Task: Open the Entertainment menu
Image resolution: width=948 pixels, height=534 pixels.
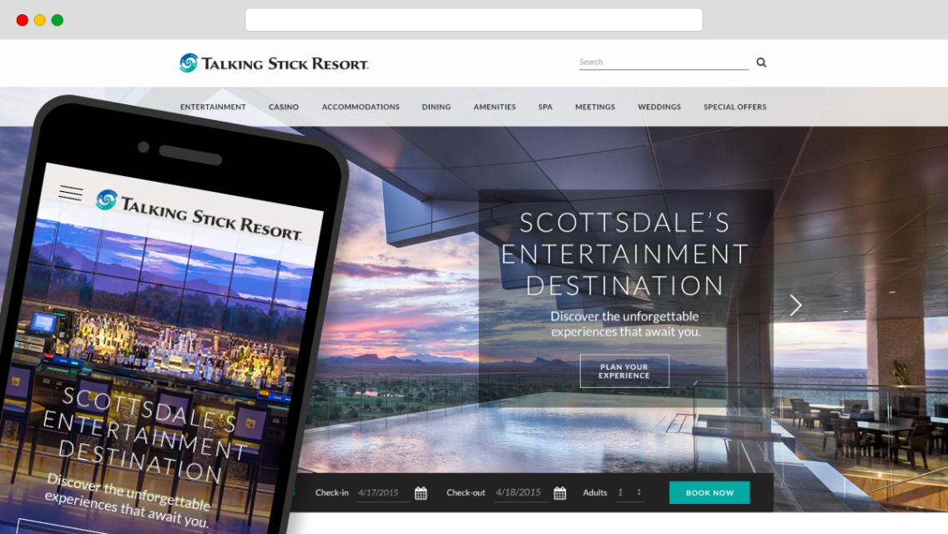Action: click(x=213, y=107)
